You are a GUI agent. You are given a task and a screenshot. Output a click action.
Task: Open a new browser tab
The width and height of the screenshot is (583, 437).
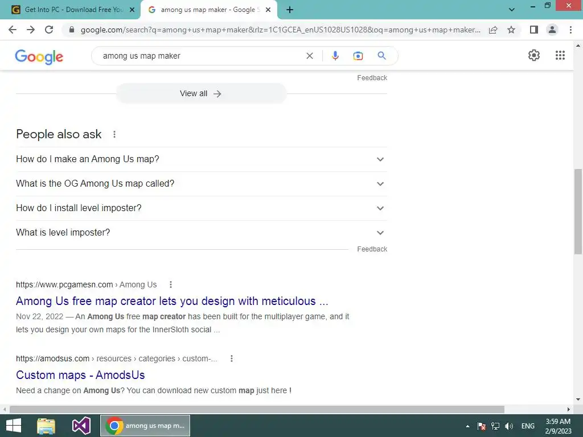coord(290,10)
